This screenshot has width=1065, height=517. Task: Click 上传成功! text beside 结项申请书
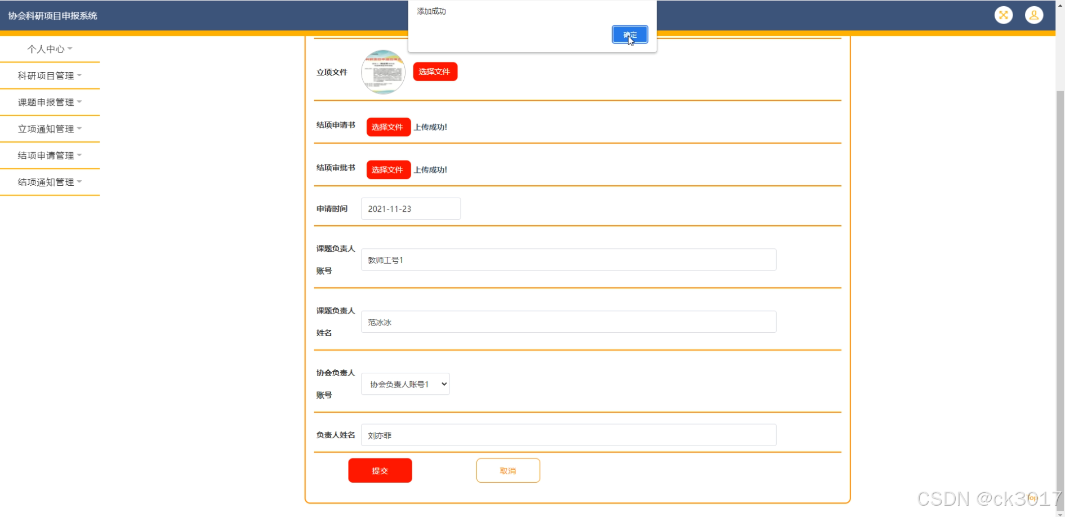[430, 127]
